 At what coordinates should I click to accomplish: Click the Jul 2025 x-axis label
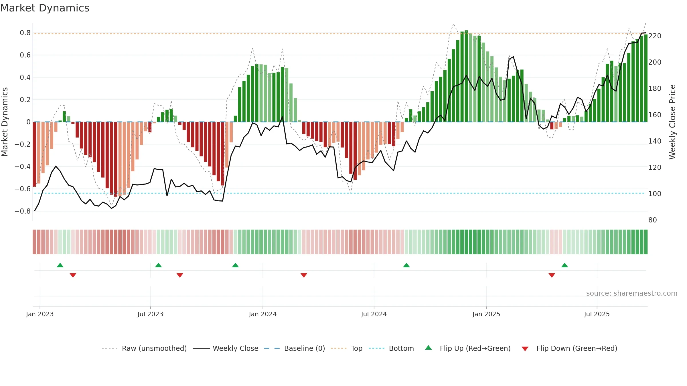[597, 314]
